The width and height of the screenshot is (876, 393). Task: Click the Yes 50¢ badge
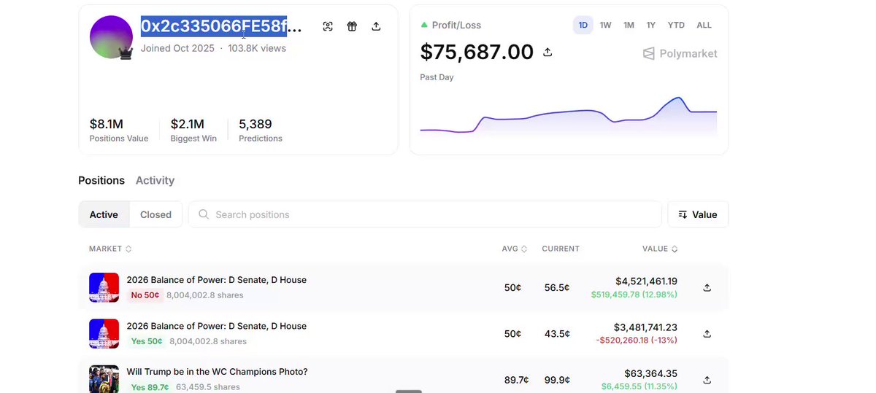pos(146,341)
